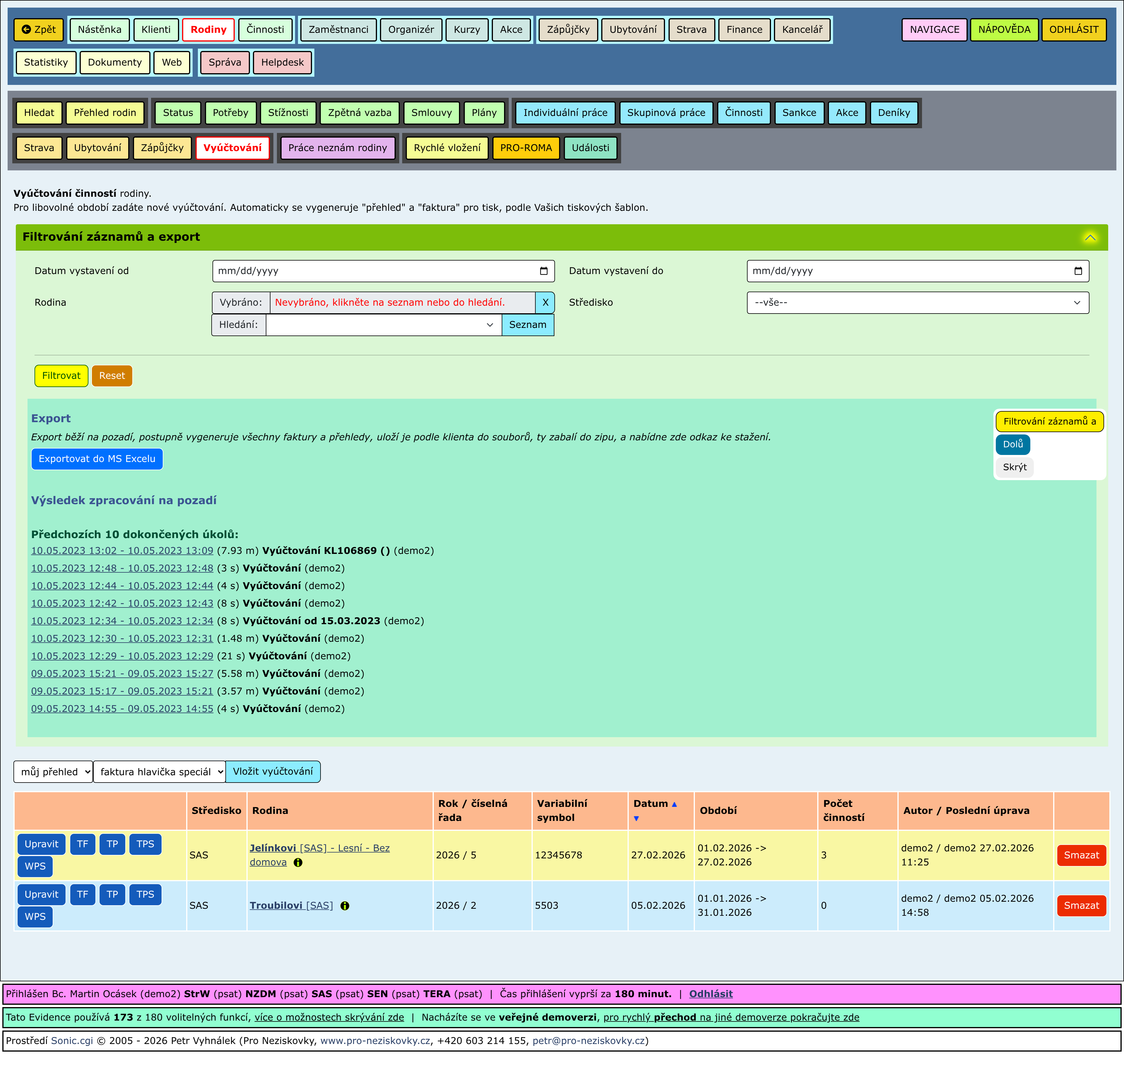Open the Smlouvy submenu tab

pos(431,113)
